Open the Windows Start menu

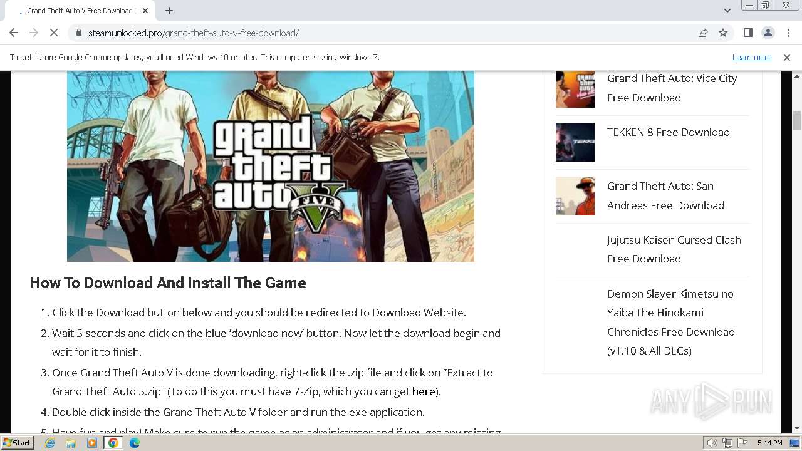click(x=17, y=442)
